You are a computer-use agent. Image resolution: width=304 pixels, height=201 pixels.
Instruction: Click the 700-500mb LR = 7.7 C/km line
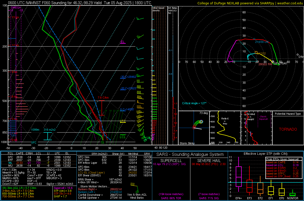[x=18, y=196]
